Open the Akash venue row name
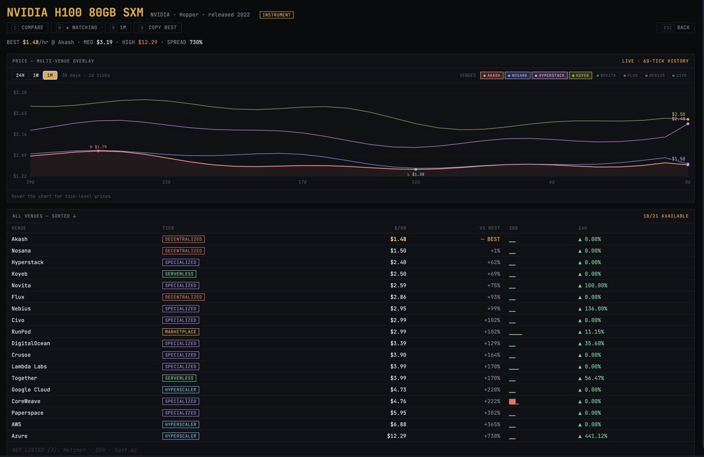Screen dimensions: 704x457 click(19, 239)
